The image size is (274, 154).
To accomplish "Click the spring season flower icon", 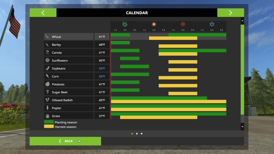I will (125, 24).
